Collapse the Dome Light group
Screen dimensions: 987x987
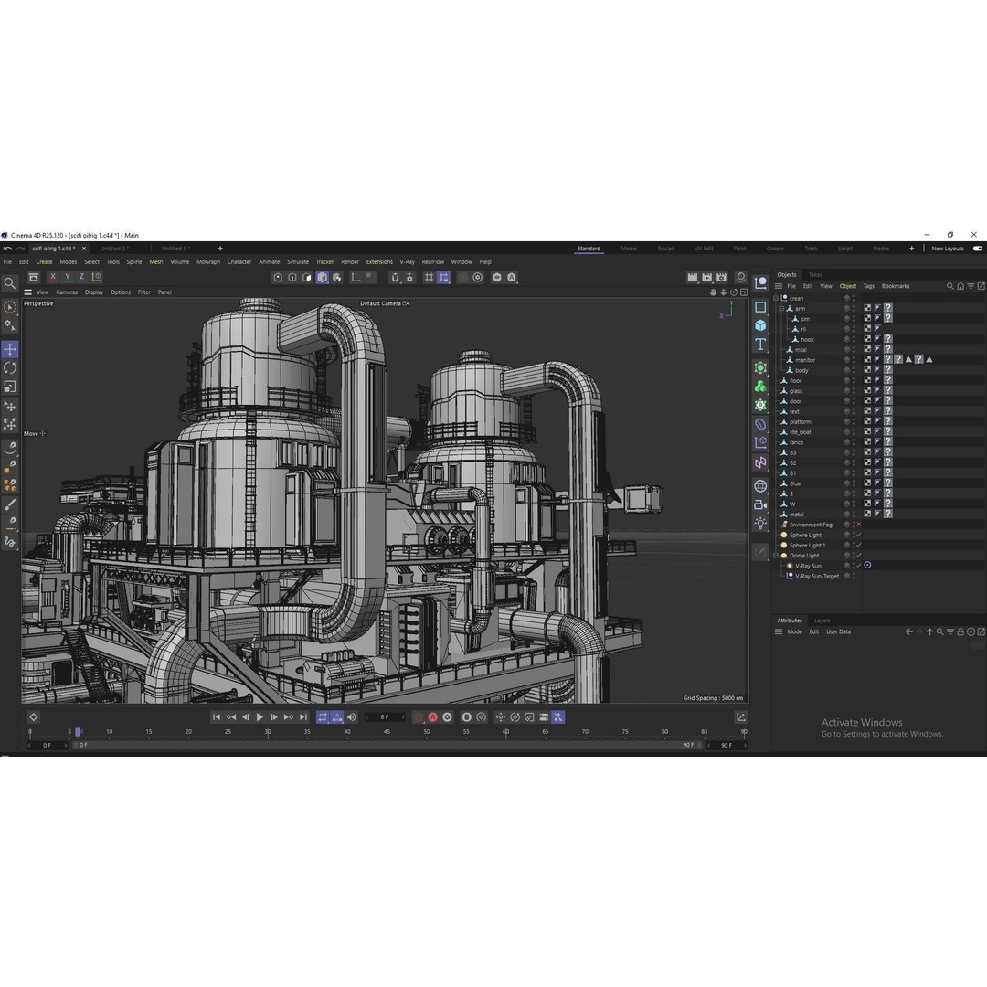pos(775,556)
